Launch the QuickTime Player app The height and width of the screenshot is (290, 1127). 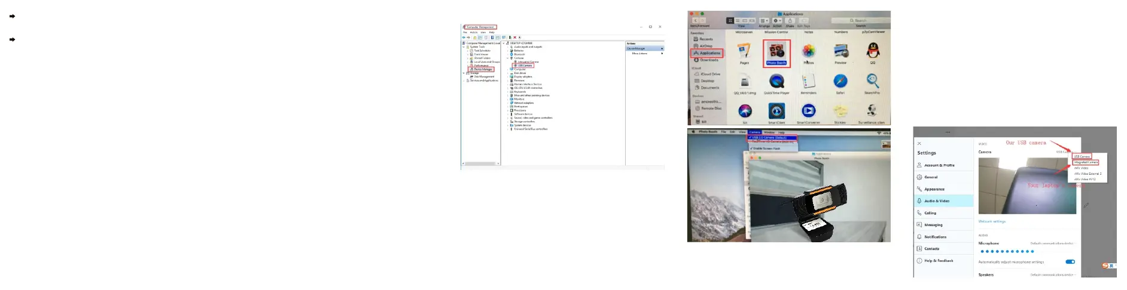click(x=776, y=81)
